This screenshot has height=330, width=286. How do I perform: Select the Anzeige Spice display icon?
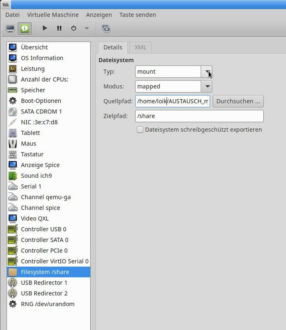point(13,165)
